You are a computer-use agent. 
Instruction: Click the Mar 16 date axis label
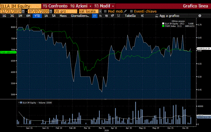tap(87, 128)
